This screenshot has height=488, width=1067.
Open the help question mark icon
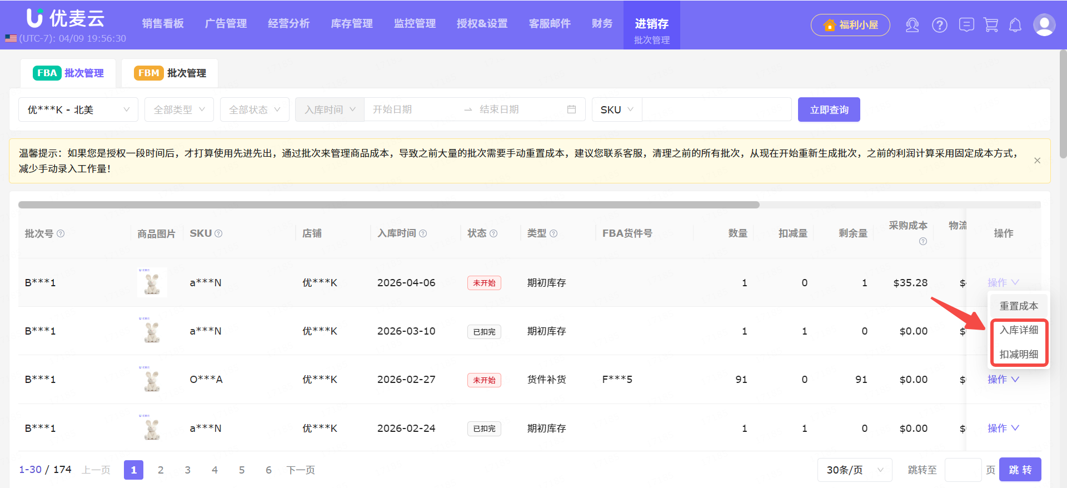(x=939, y=25)
